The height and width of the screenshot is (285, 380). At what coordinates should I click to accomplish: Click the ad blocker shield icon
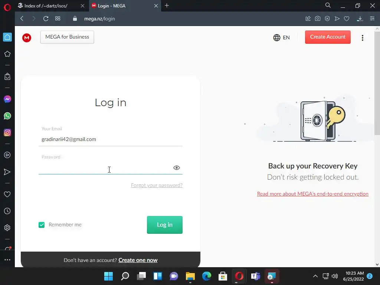point(327,19)
